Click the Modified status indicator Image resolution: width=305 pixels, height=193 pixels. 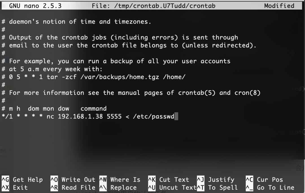(279, 6)
